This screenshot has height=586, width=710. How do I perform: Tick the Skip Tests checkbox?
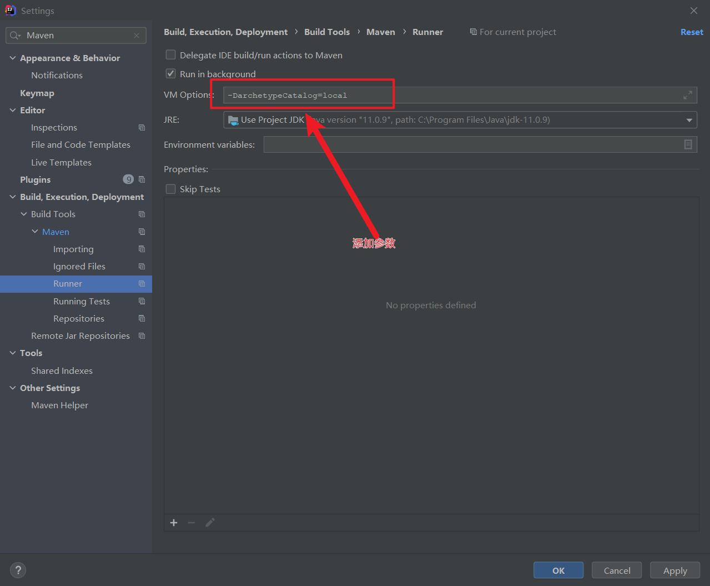pyautogui.click(x=171, y=189)
